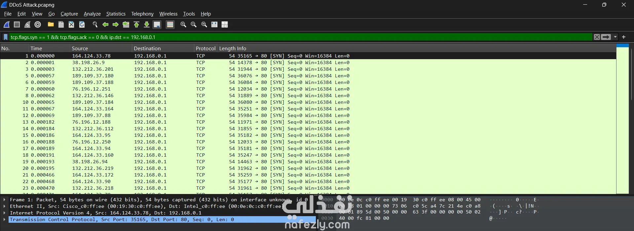This screenshot has width=634, height=231.
Task: Click the display filter text field
Action: point(301,37)
